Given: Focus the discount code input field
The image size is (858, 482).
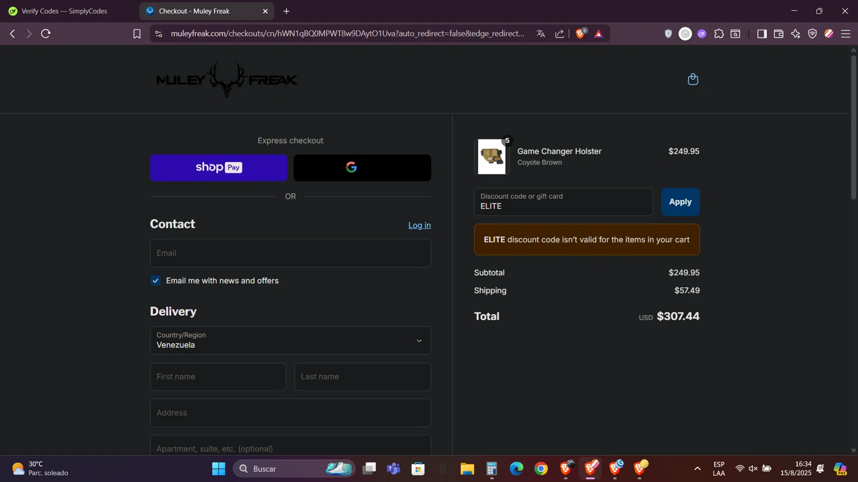Looking at the screenshot, I should click(x=563, y=202).
